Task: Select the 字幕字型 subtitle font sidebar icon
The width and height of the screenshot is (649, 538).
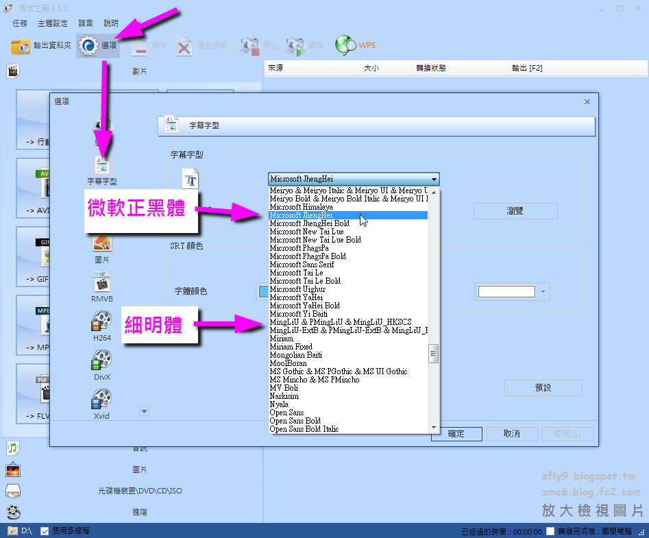Action: tap(102, 165)
